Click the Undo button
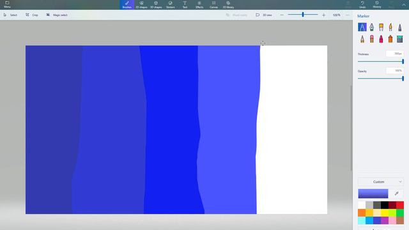The image size is (409, 230). pyautogui.click(x=362, y=4)
